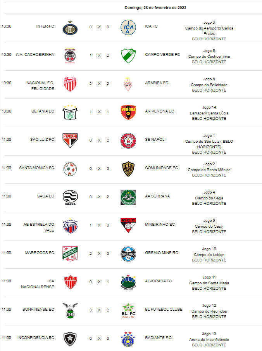
Task: Click the Inter FC team crest
Action: (x=70, y=28)
